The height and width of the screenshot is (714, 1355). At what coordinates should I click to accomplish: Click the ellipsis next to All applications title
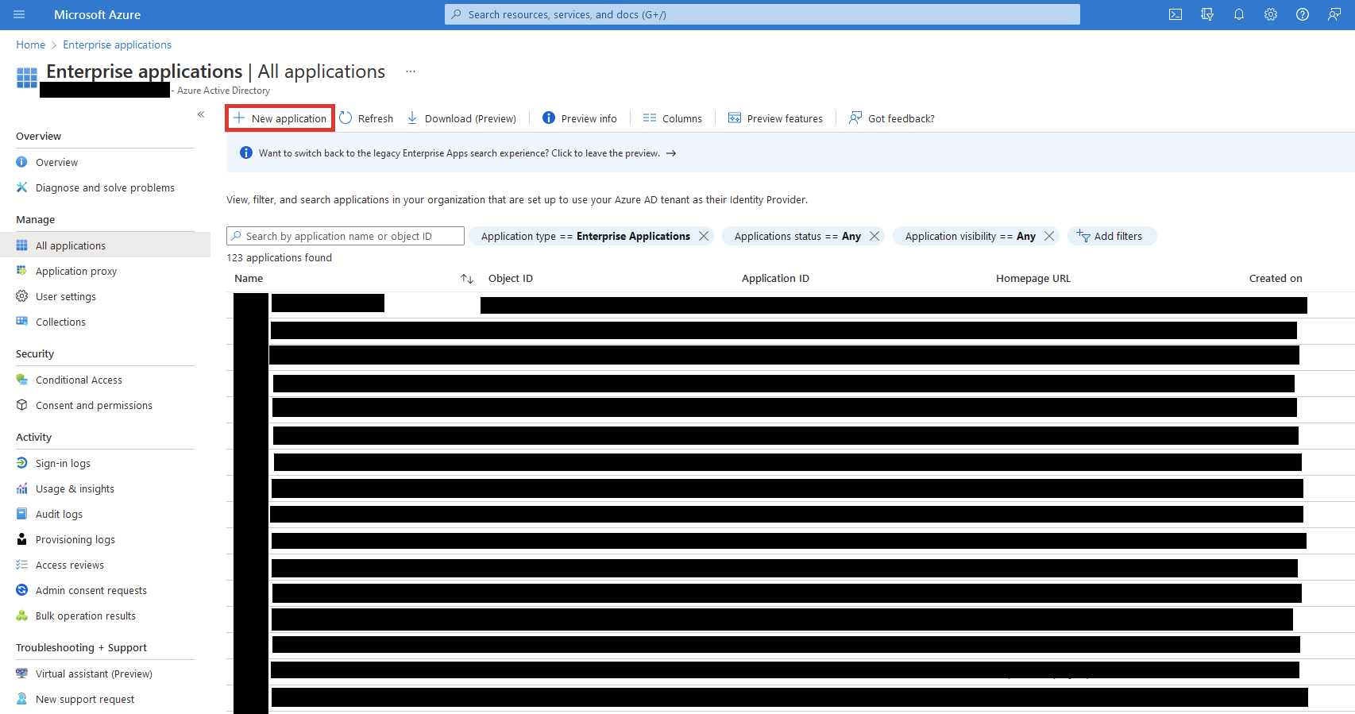411,71
